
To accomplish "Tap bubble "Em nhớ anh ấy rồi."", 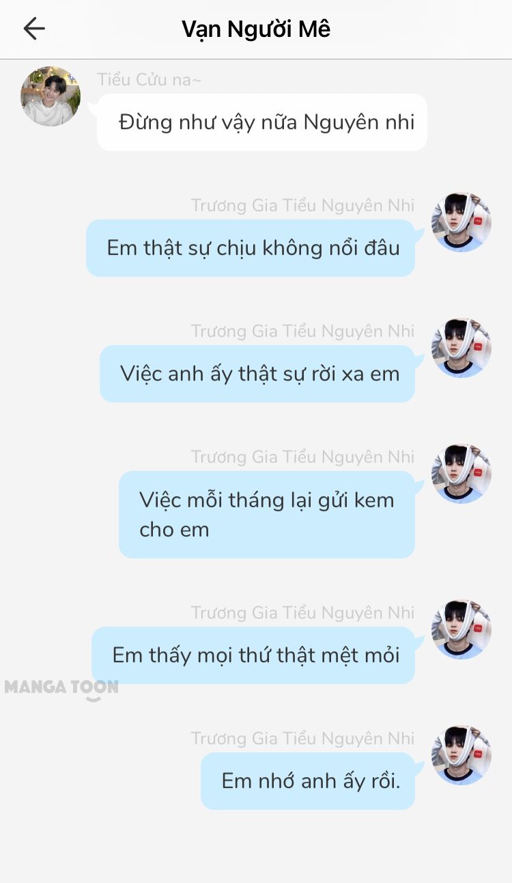I will (308, 781).
